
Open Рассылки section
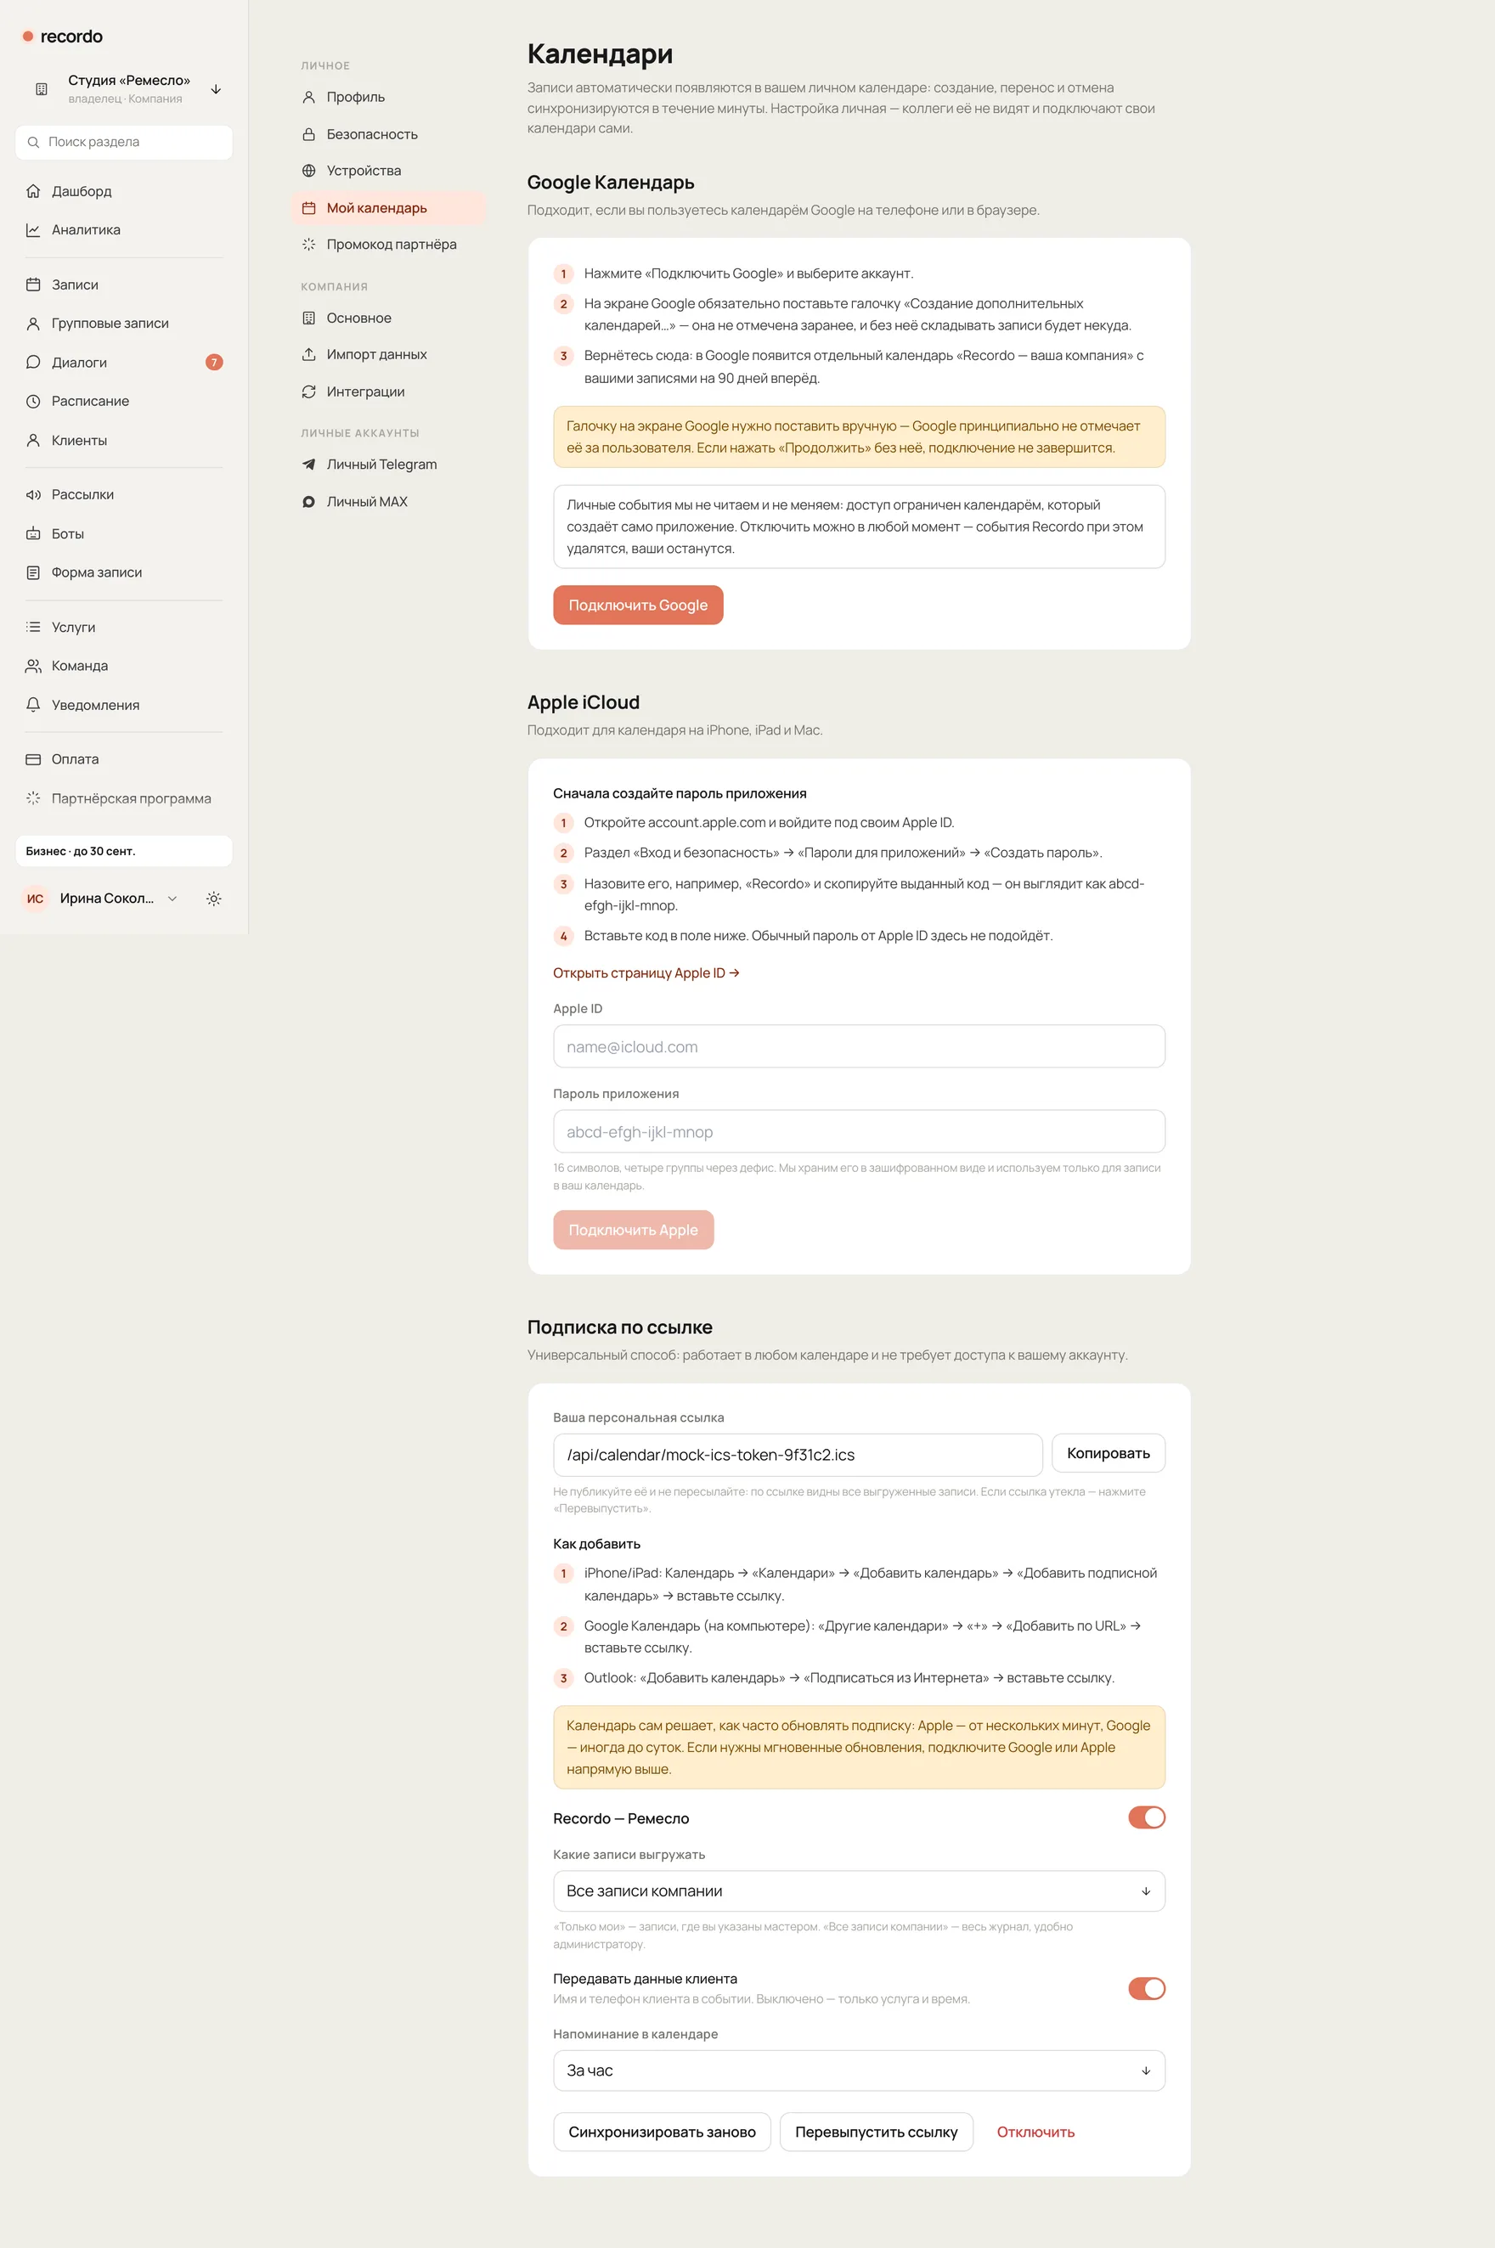pyautogui.click(x=124, y=495)
